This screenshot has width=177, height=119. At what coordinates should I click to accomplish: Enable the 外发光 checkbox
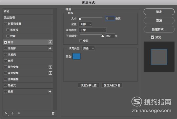click(5, 85)
